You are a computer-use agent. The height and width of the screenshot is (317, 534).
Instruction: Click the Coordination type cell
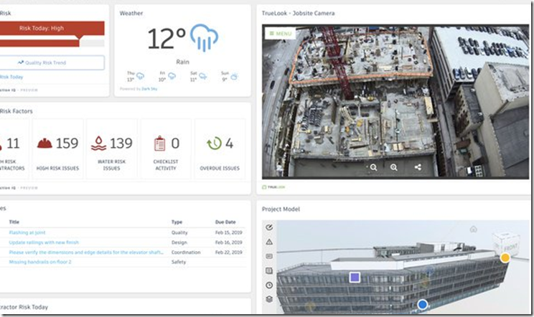[186, 252]
